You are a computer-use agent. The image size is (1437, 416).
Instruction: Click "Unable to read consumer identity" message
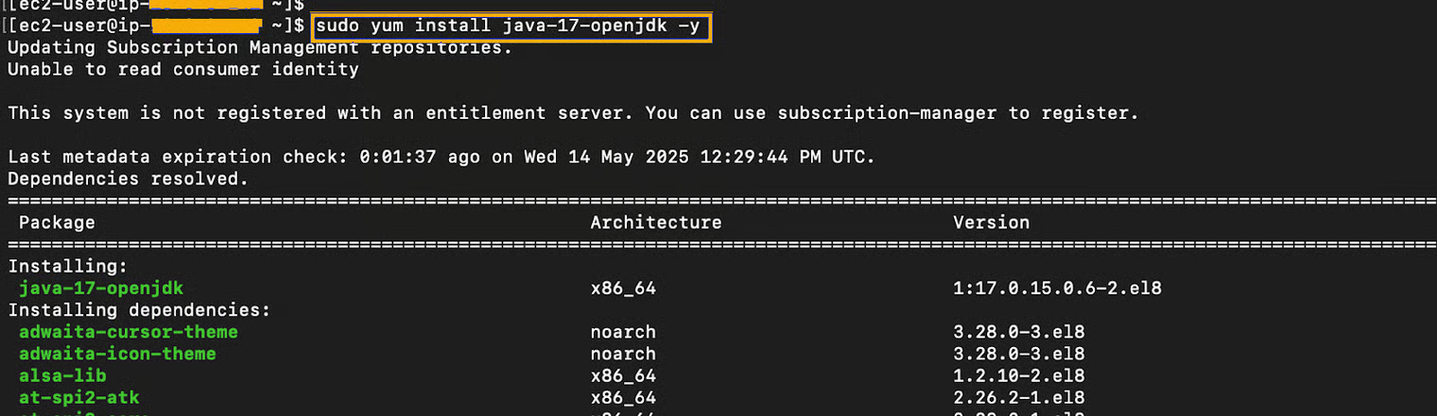click(x=183, y=69)
